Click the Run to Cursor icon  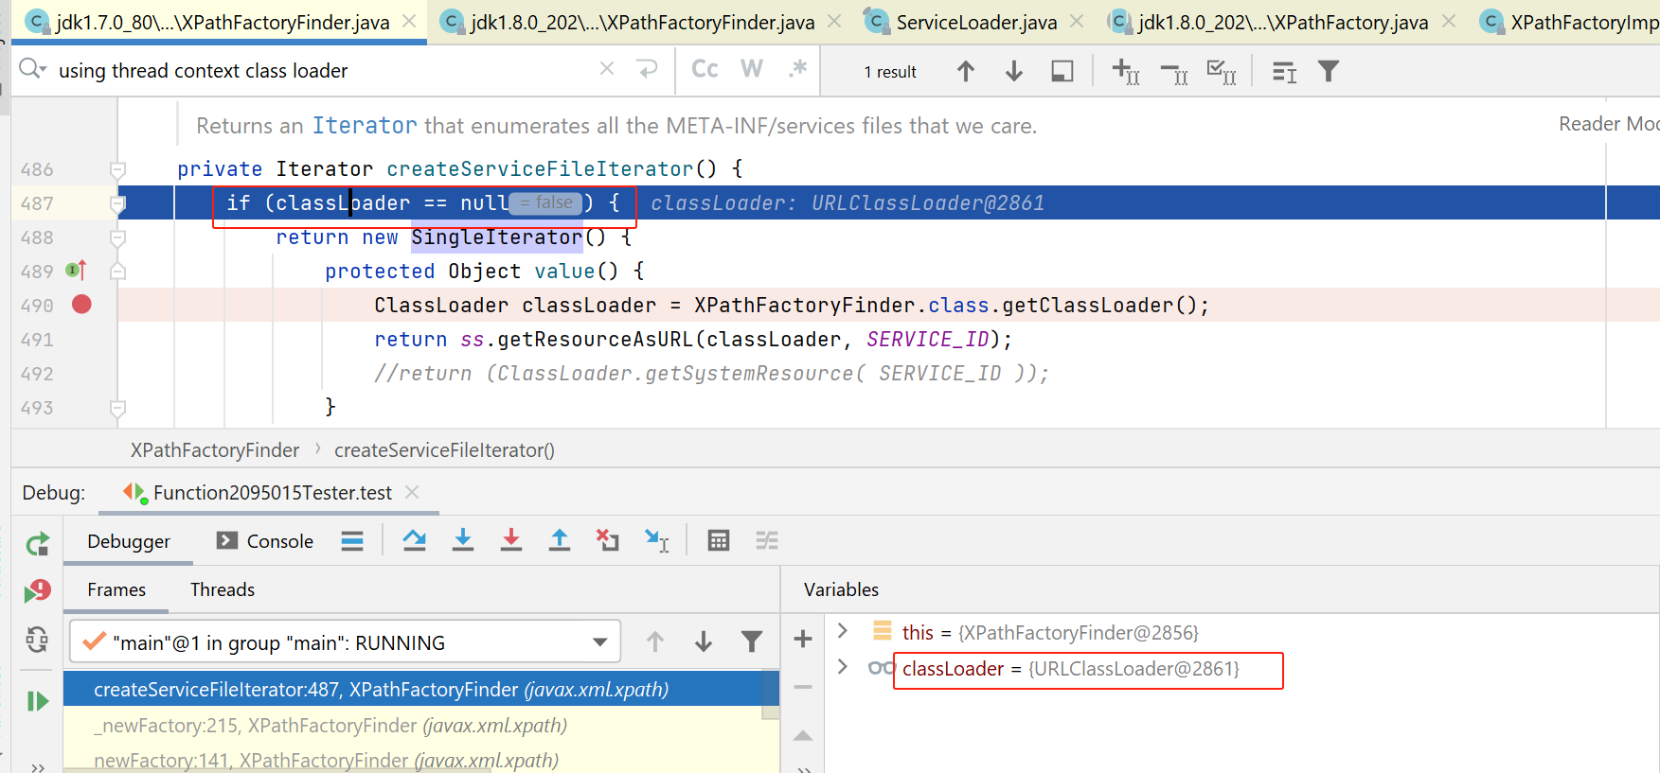coord(657,540)
